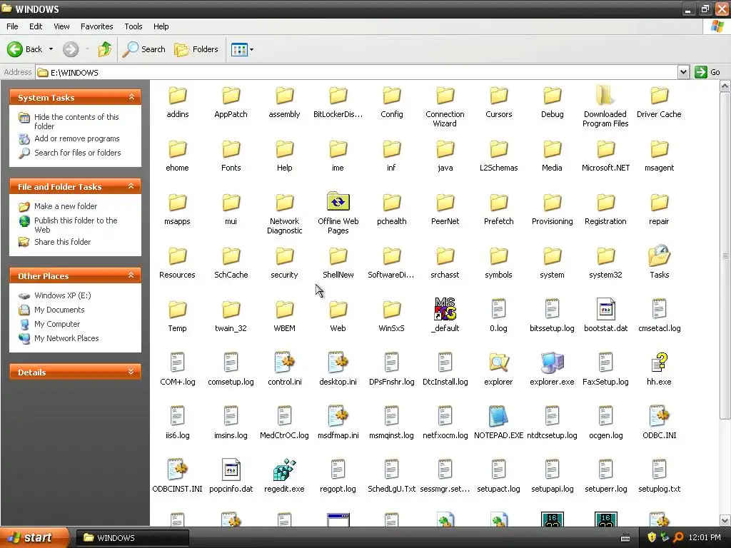
Task: Select the explorer search-document icon
Action: 498,362
